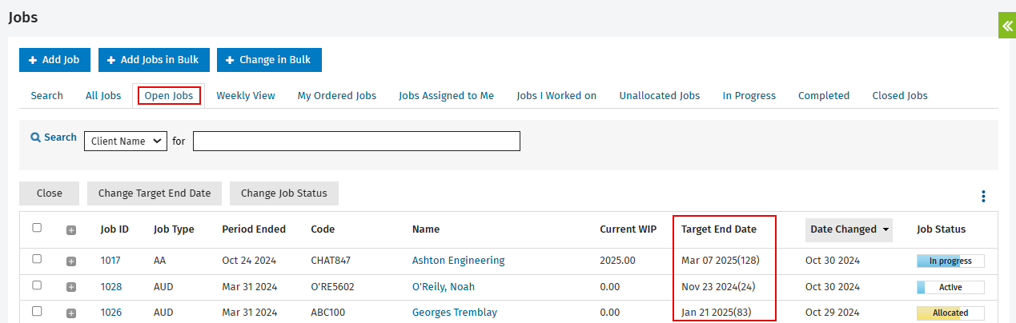
Task: Click target date Mar 07 2025(128)
Action: point(720,261)
